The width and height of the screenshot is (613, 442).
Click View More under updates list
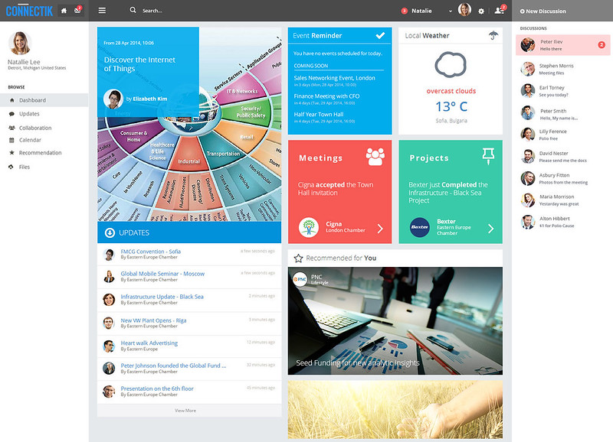(185, 411)
